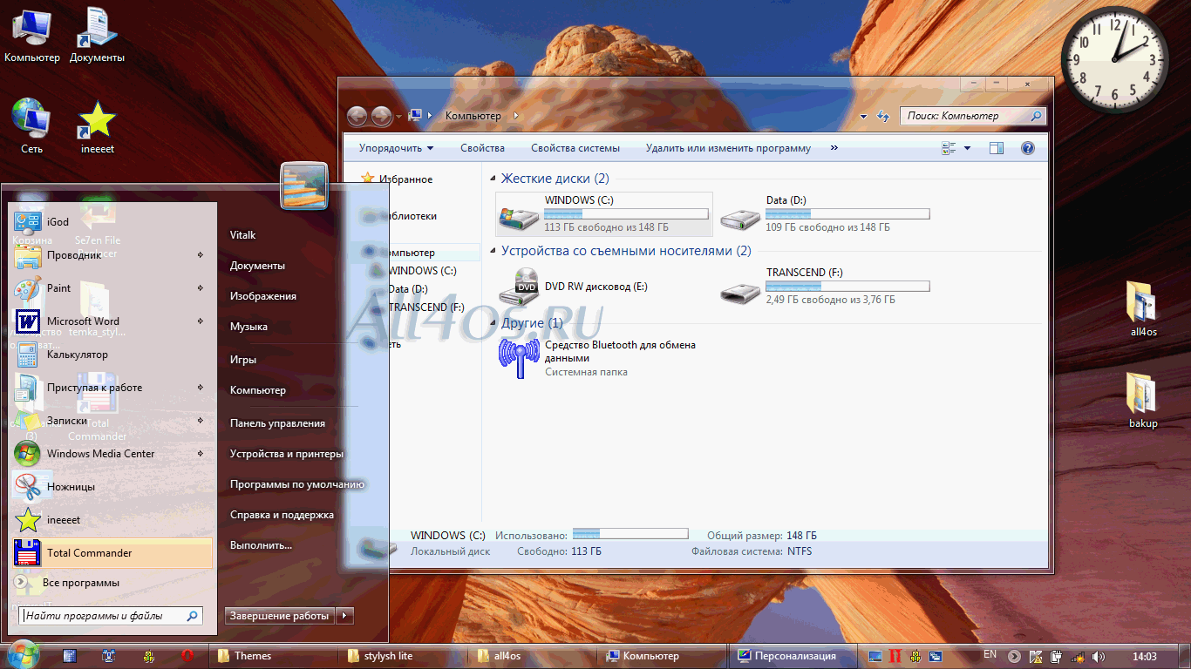Open the volume icon in system tray
The height and width of the screenshot is (669, 1191).
[1099, 656]
